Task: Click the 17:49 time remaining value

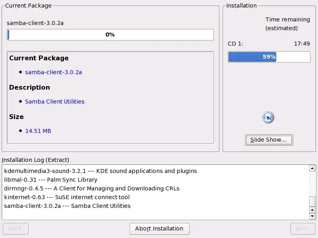Action: [x=302, y=44]
